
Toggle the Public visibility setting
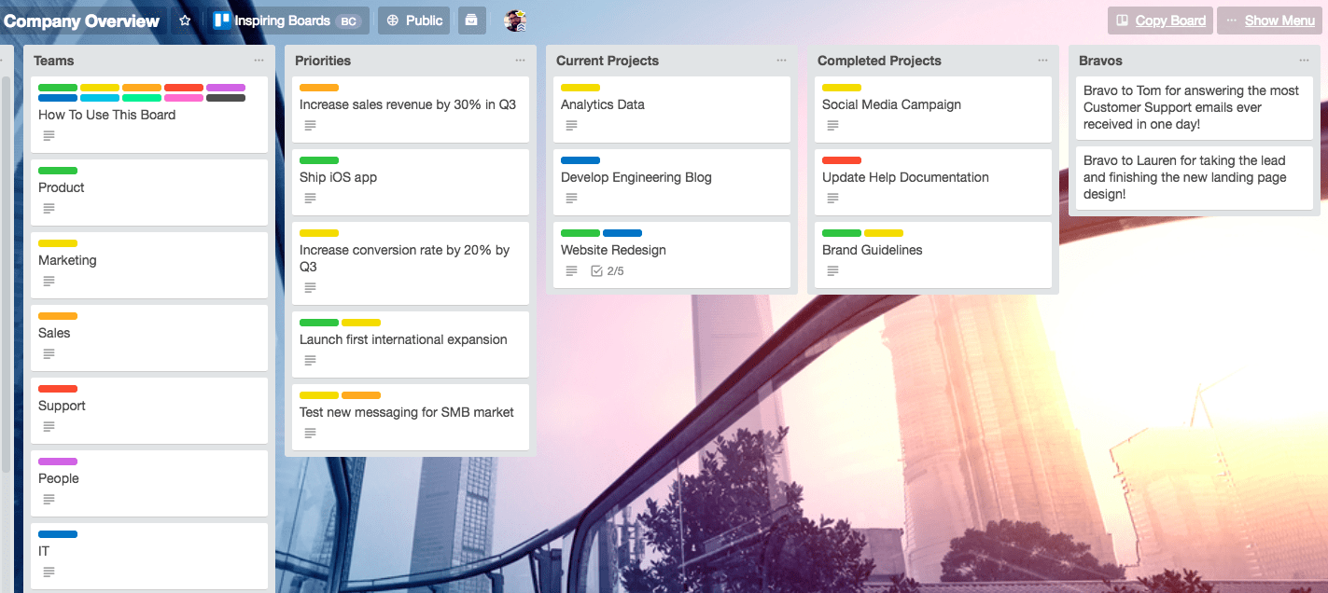tap(414, 21)
